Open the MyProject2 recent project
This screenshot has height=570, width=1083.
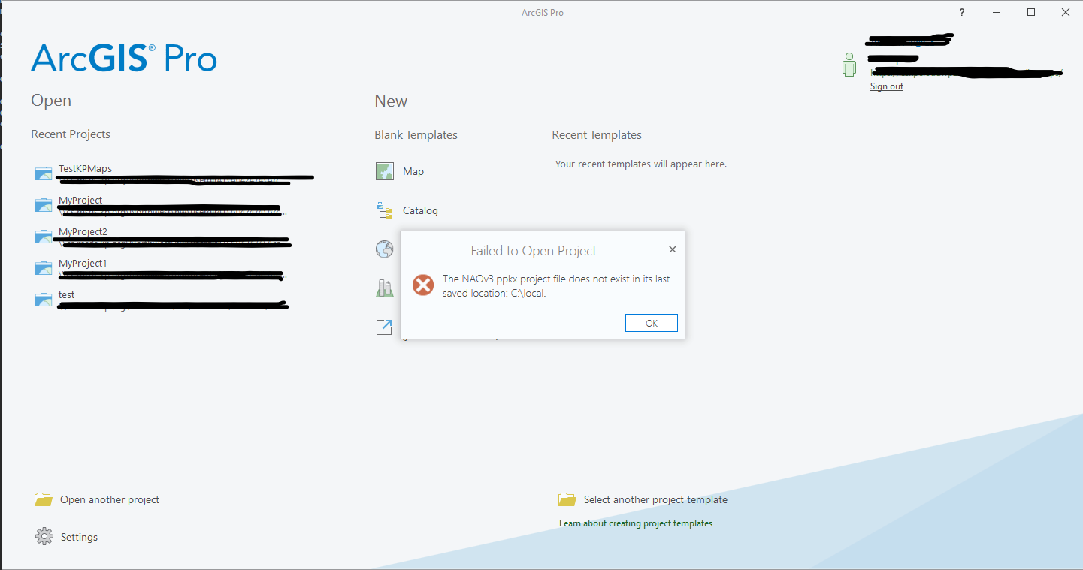point(162,237)
